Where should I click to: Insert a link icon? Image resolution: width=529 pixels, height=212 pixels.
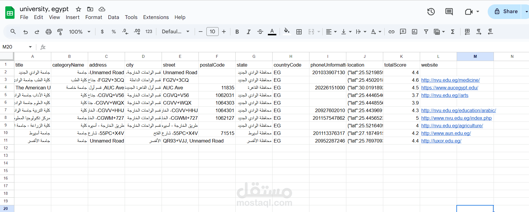391,32
